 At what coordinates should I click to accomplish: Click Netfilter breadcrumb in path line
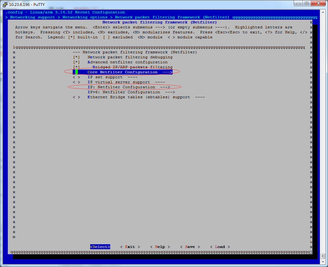(x=172, y=17)
